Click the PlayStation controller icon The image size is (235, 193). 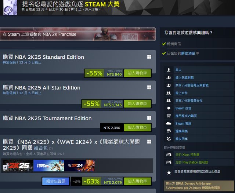pos(169,162)
